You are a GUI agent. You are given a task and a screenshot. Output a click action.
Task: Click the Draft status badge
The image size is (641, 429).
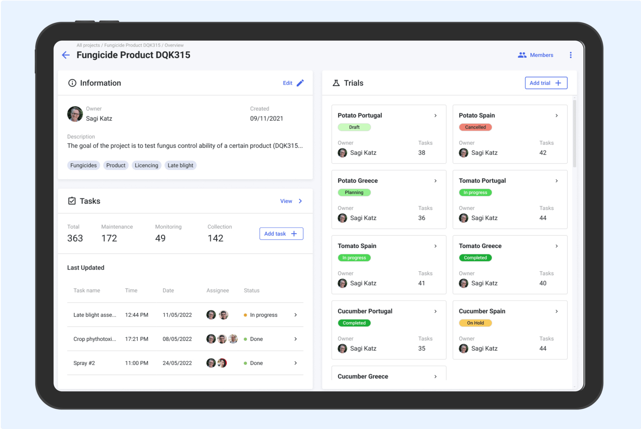[354, 127]
